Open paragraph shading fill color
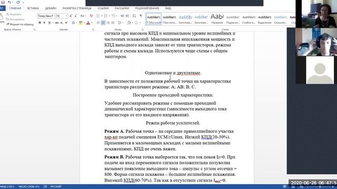Viewport: 337px width, 189px height. click(128, 23)
